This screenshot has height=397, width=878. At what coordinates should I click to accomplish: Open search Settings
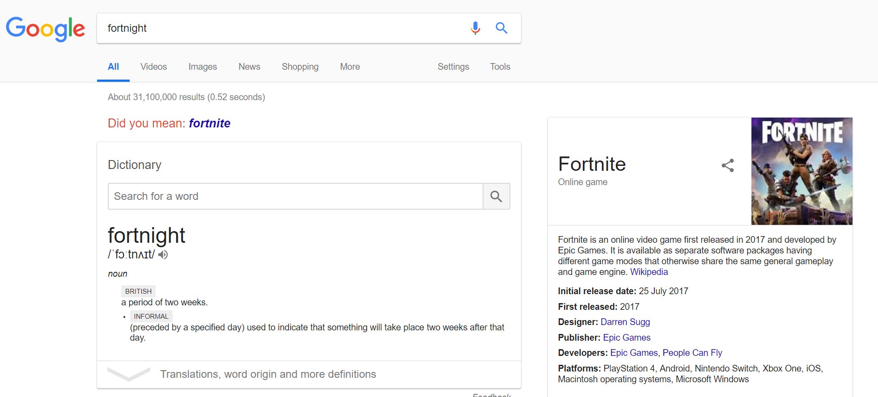[453, 67]
